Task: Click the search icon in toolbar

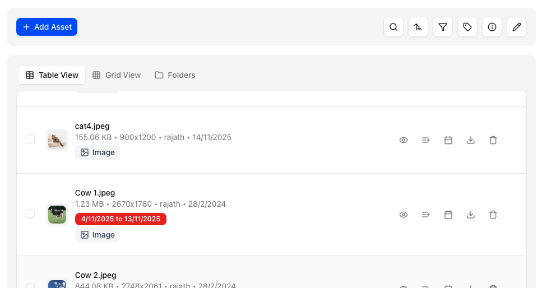Action: [x=393, y=27]
